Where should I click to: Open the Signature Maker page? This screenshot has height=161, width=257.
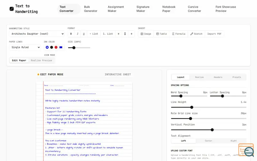click(143, 9)
